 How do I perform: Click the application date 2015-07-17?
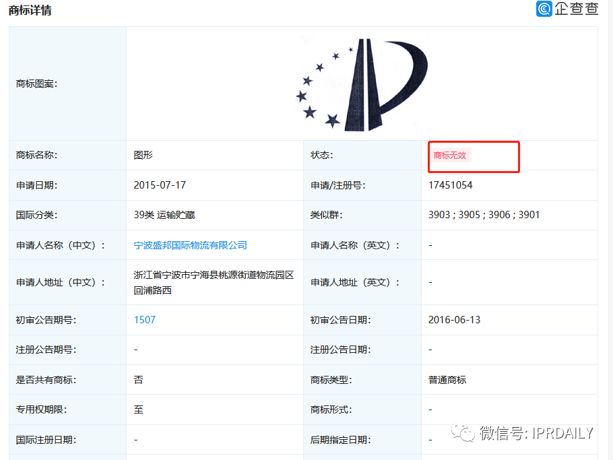[x=159, y=185]
